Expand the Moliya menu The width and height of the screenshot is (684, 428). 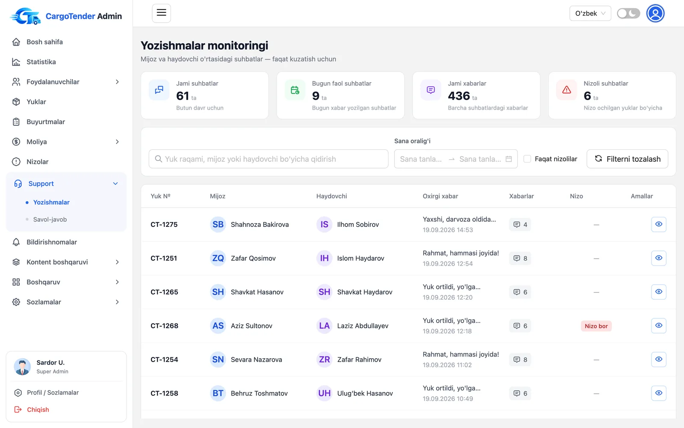click(66, 142)
